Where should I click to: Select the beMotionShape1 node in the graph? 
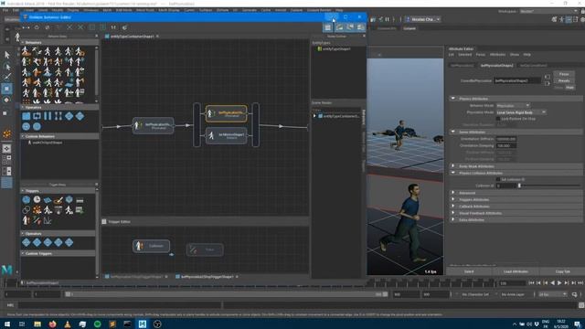[x=226, y=136]
